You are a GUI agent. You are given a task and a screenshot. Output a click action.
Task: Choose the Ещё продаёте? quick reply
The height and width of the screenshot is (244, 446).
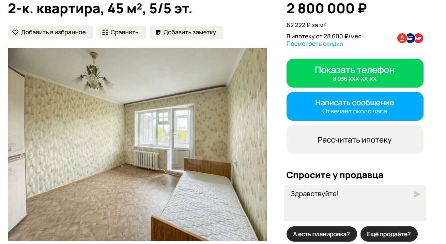389,234
